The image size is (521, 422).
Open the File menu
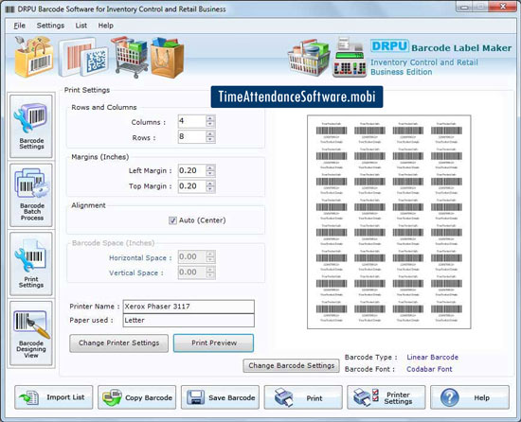19,26
